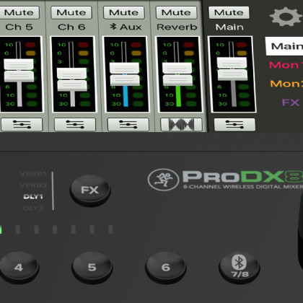Screen dimensions: 303x303
Task: Open Main channel EQ settings icon
Action: coord(234,124)
